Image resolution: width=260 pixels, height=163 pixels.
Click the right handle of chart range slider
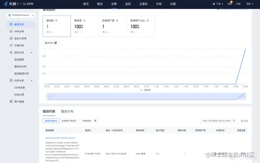pyautogui.click(x=246, y=96)
